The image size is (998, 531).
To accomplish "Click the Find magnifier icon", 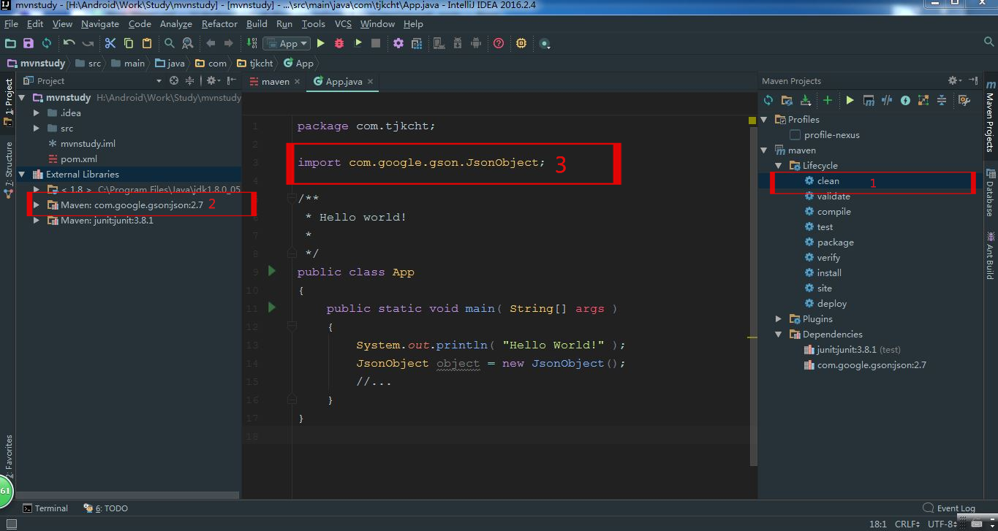I will 170,44.
